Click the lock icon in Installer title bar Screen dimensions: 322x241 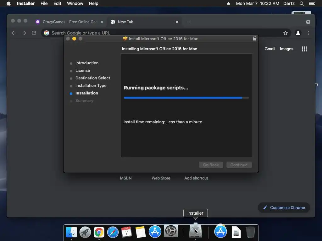(255, 39)
